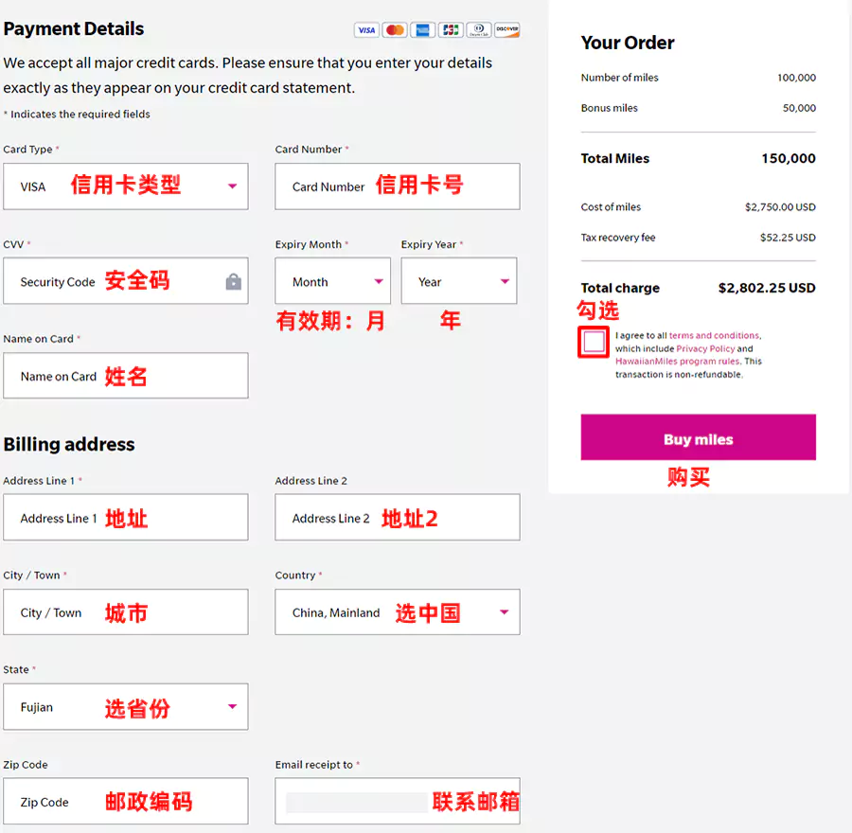852x833 pixels.
Task: Open the Country dropdown showing China, Mainland
Action: tap(397, 612)
